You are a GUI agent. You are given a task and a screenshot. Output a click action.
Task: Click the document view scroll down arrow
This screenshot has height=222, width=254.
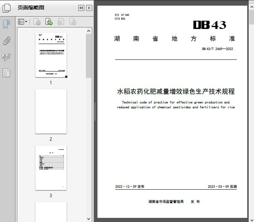click(x=252, y=220)
